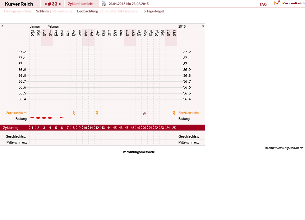Open the Zyklenübersicht tab

click(x=81, y=4)
